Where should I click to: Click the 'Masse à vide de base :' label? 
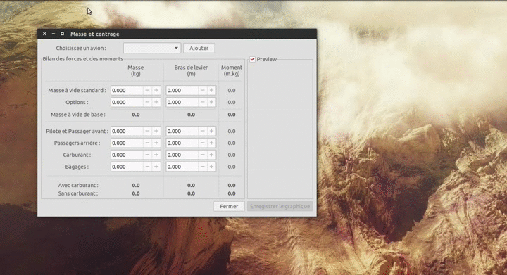point(78,115)
